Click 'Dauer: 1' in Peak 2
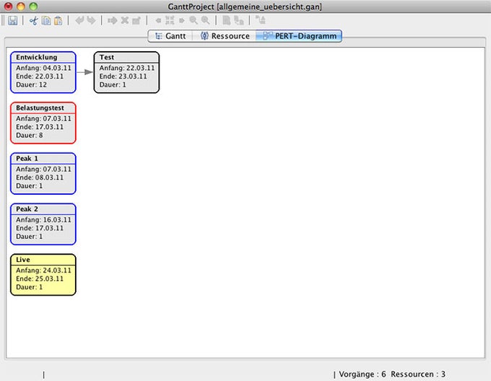 30,237
